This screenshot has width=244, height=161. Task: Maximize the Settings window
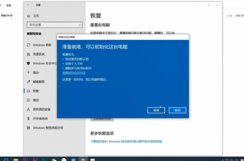click(209, 5)
